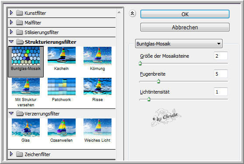Click the Lichtintensität label text
This screenshot has height=164, width=244.
[x=155, y=92]
